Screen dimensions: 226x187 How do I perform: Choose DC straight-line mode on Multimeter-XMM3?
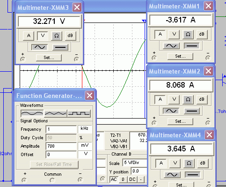point(60,47)
